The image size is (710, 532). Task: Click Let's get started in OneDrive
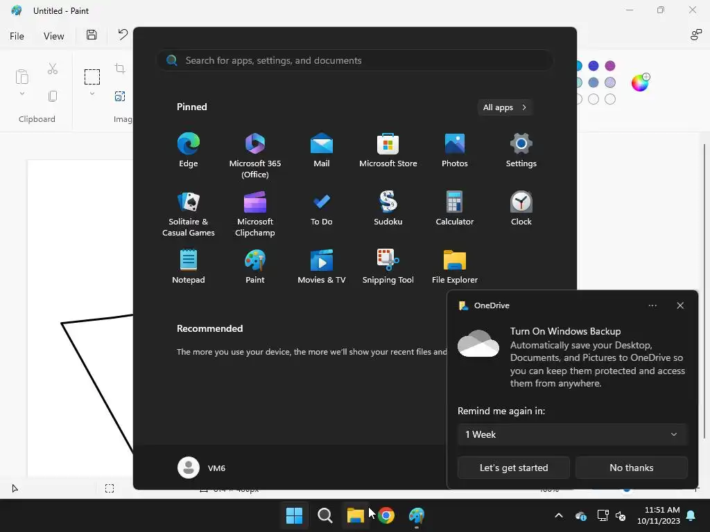click(x=514, y=468)
